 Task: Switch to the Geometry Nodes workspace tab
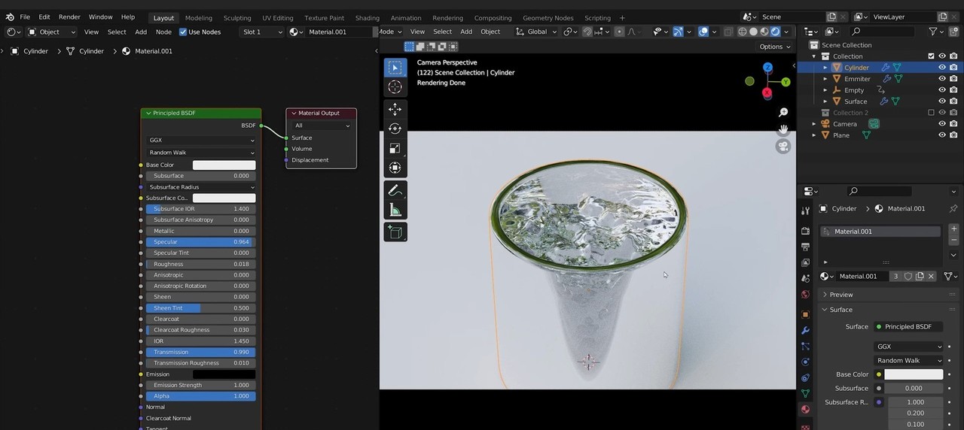click(548, 18)
